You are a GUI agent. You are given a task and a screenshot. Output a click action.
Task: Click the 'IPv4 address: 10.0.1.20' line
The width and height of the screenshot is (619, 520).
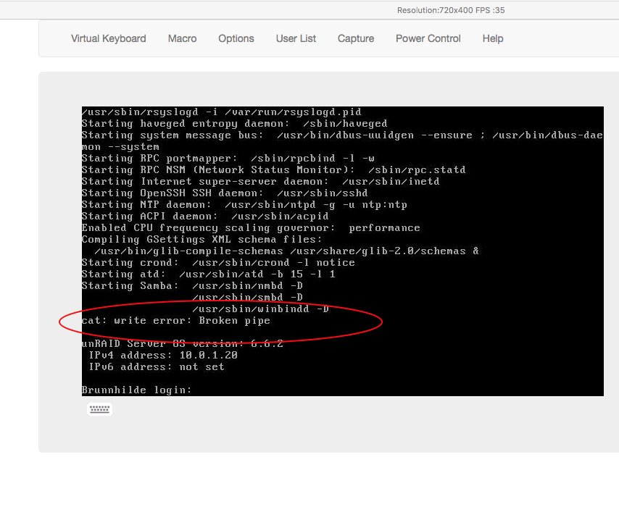pos(163,355)
